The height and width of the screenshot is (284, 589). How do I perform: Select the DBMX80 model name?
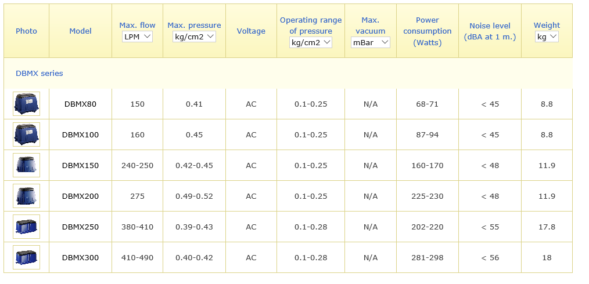click(x=80, y=104)
